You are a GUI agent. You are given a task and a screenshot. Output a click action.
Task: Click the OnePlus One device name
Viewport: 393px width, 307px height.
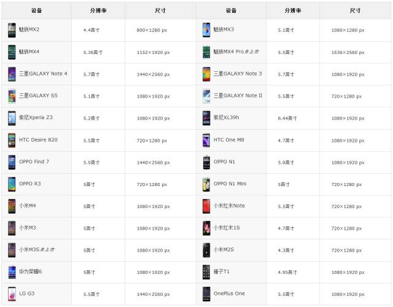tap(229, 293)
